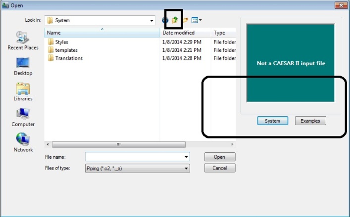This screenshot has height=217, width=350.
Task: Click the Open button
Action: [220, 157]
